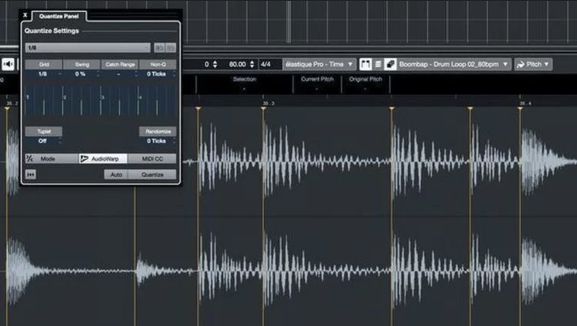Select the warp marker at 35.4
This screenshot has width=577, height=326.
pos(520,109)
